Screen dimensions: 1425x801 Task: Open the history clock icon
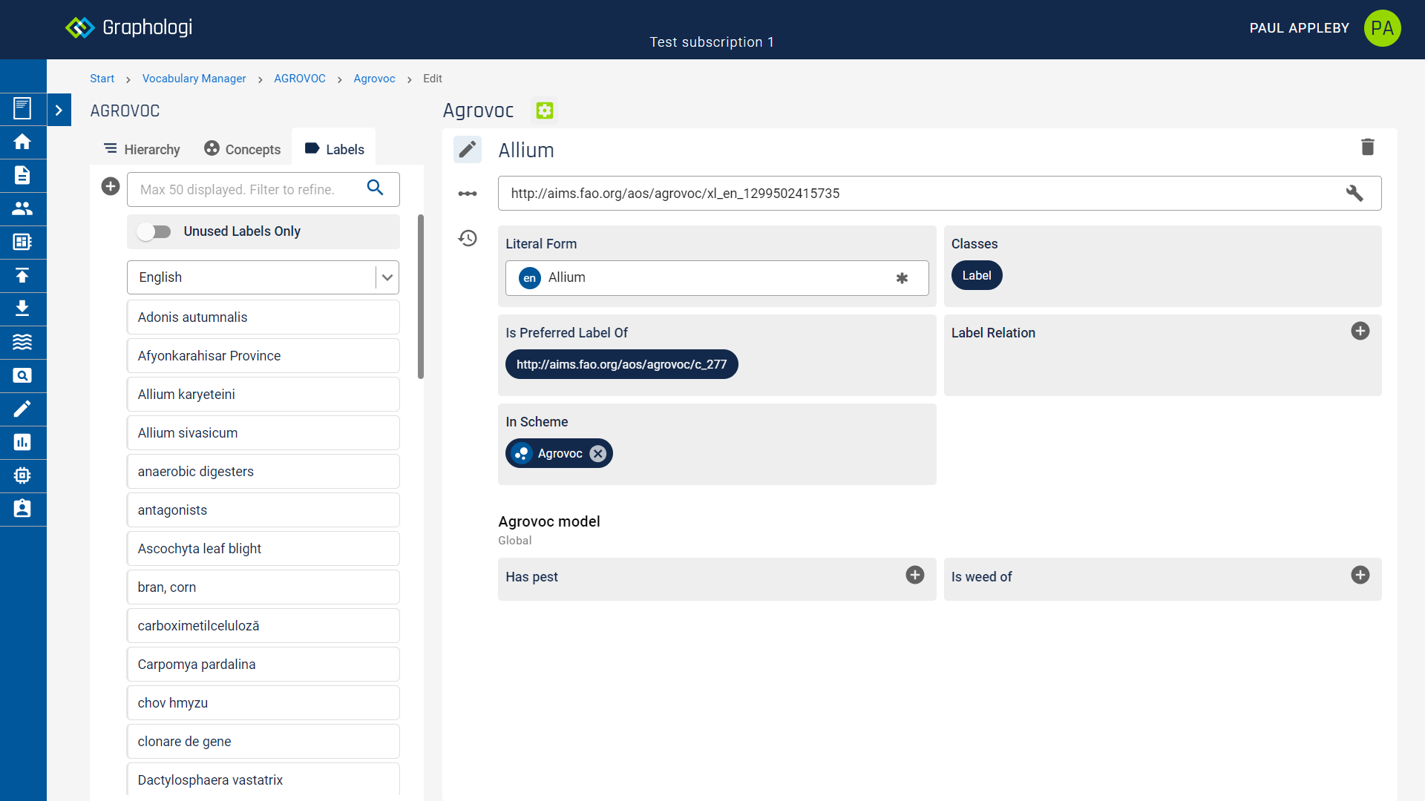468,238
